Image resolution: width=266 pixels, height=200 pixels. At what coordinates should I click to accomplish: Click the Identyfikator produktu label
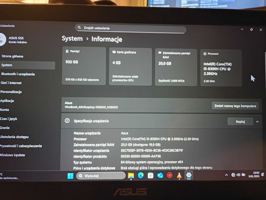[x=90, y=156]
